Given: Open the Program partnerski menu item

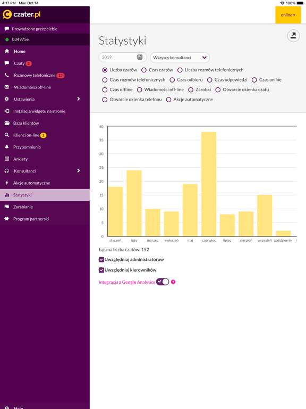Looking at the screenshot, I should [x=45, y=219].
